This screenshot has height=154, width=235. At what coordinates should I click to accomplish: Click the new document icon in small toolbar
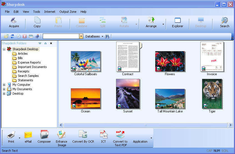(x=19, y=36)
